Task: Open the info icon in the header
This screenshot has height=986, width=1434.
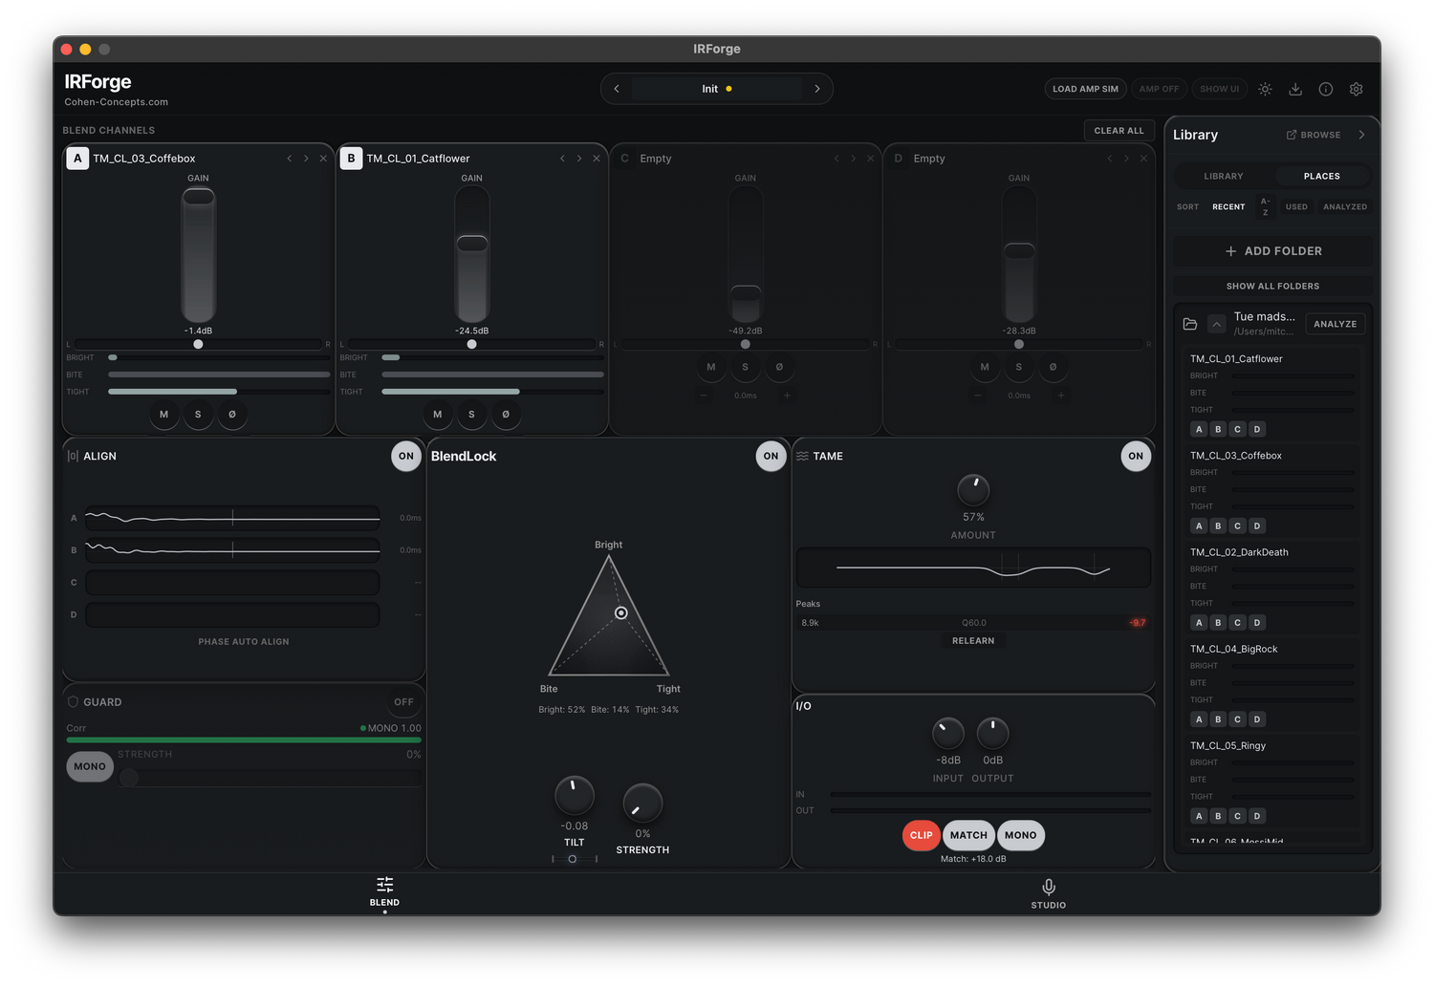Action: click(x=1326, y=89)
